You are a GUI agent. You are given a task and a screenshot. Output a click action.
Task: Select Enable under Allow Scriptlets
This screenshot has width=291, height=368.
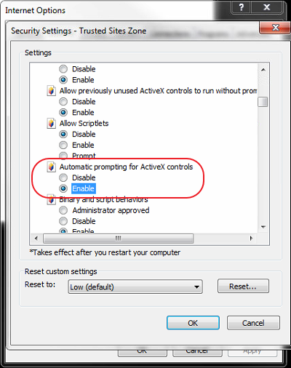tap(63, 145)
